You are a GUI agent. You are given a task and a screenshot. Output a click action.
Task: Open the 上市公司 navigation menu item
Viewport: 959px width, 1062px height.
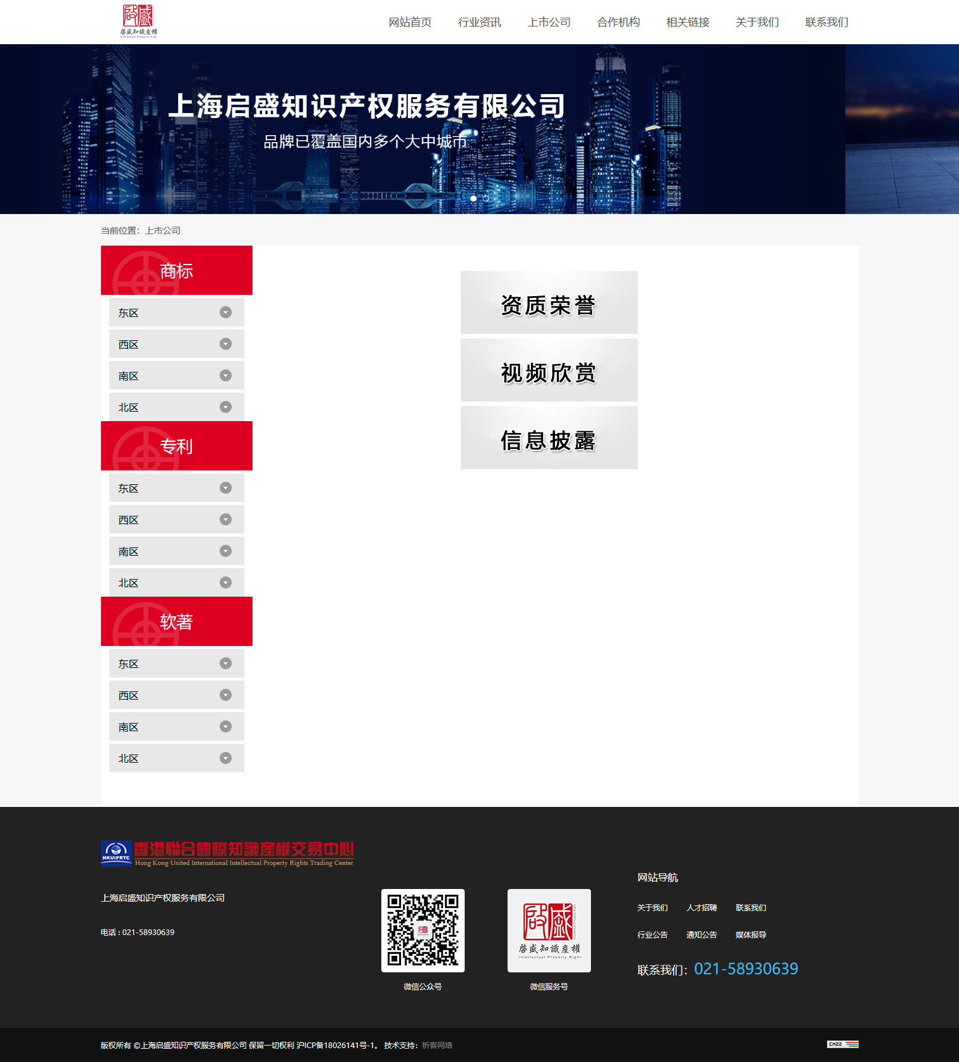[549, 22]
